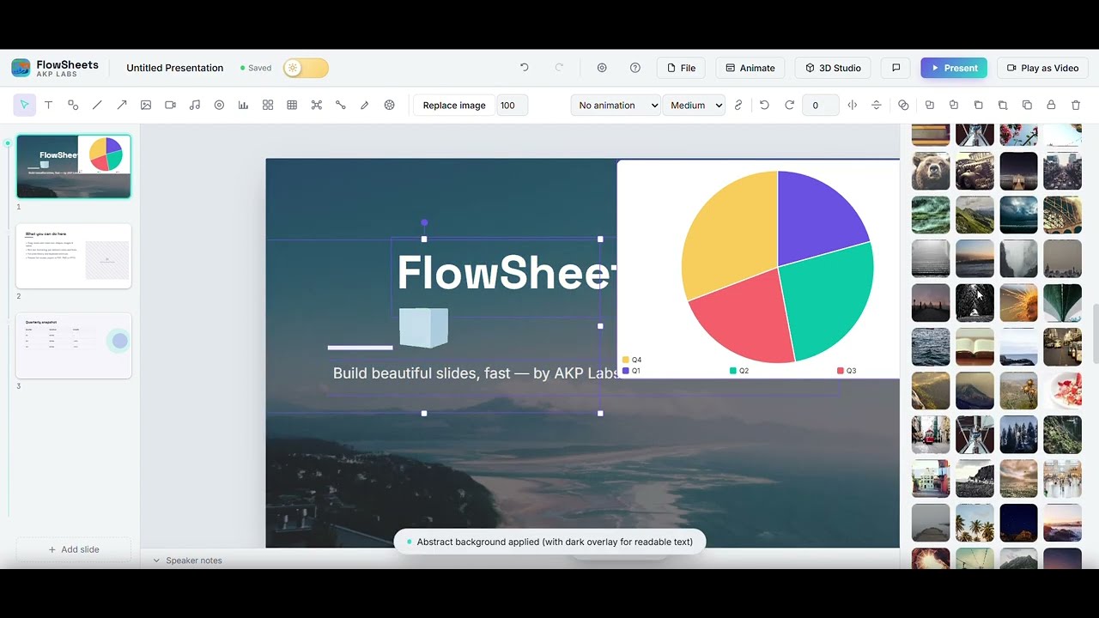Select slide 1 thumbnail
The height and width of the screenshot is (618, 1099).
click(74, 167)
